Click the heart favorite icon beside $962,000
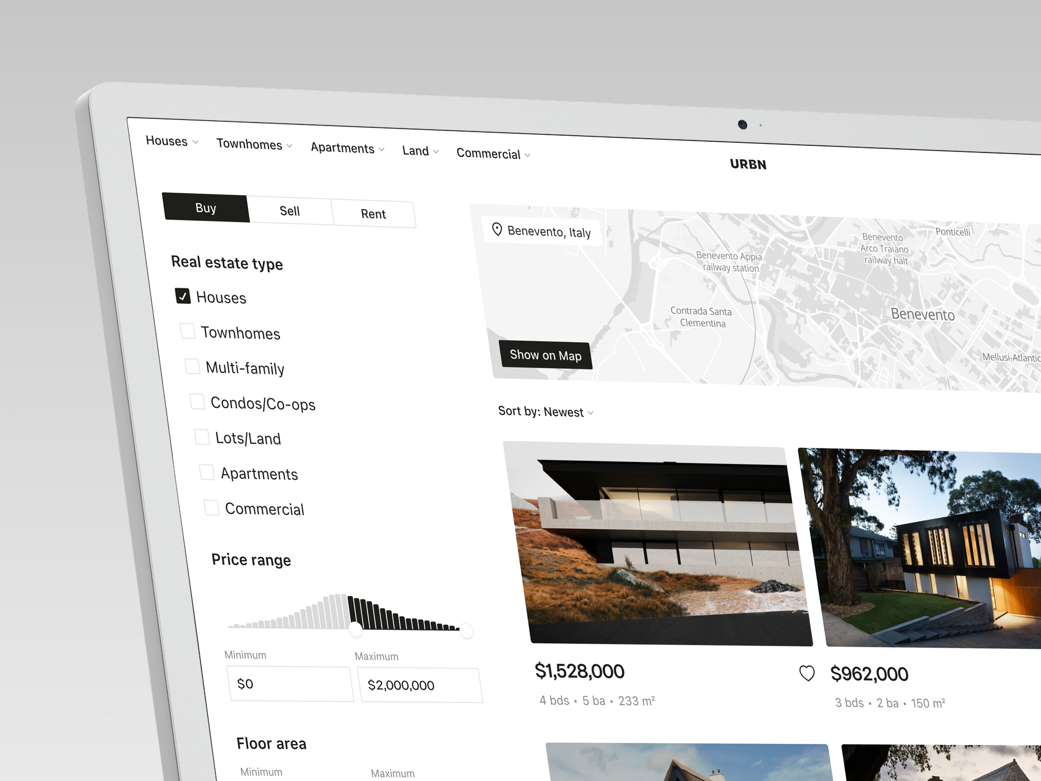Screen dimensions: 1041x781 807,673
